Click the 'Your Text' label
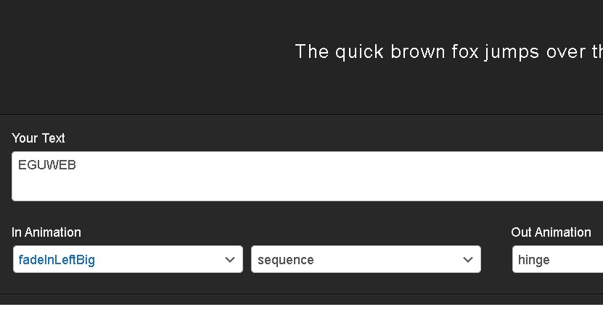 (x=38, y=138)
